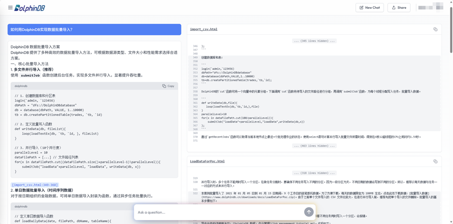
Task: Click line 349 '创建数据库和表:'
Action: (x=212, y=57)
